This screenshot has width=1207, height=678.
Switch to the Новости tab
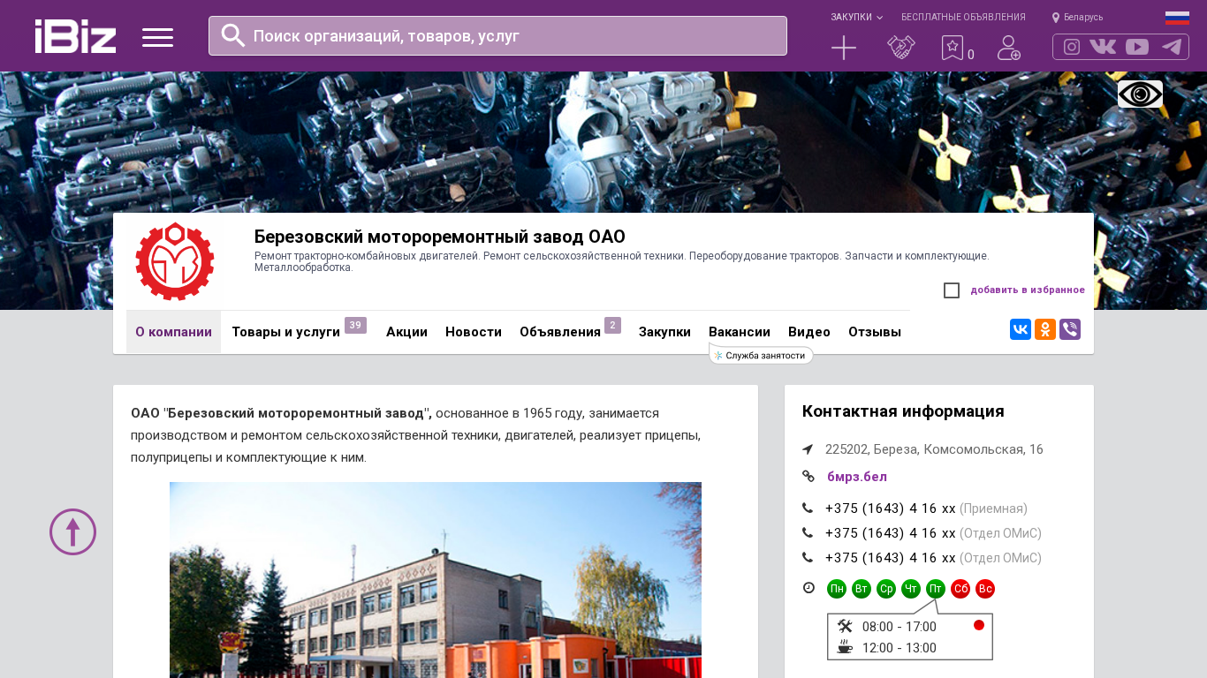pyautogui.click(x=474, y=332)
